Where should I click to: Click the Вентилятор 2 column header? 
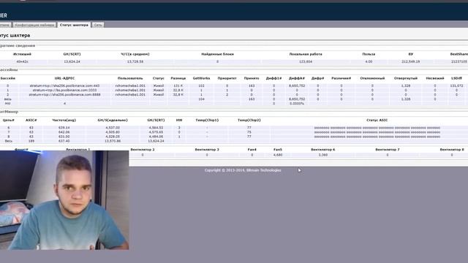point(143,149)
